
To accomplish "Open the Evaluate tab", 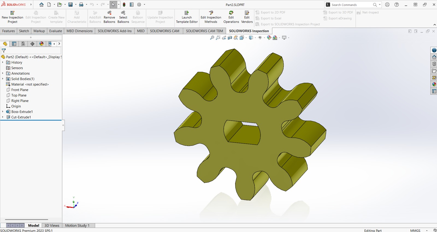I will click(x=55, y=31).
